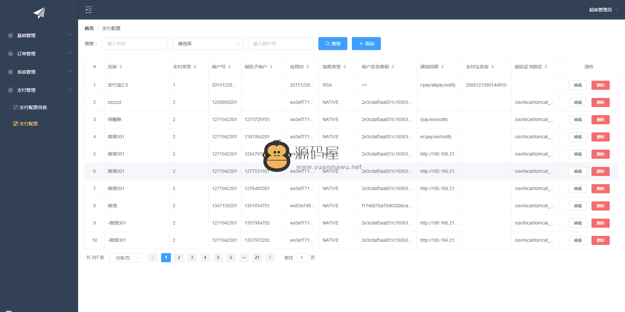Image resolution: width=625 pixels, height=312 pixels.
Task: Select merchant number 1250856201
Action: [x=225, y=102]
